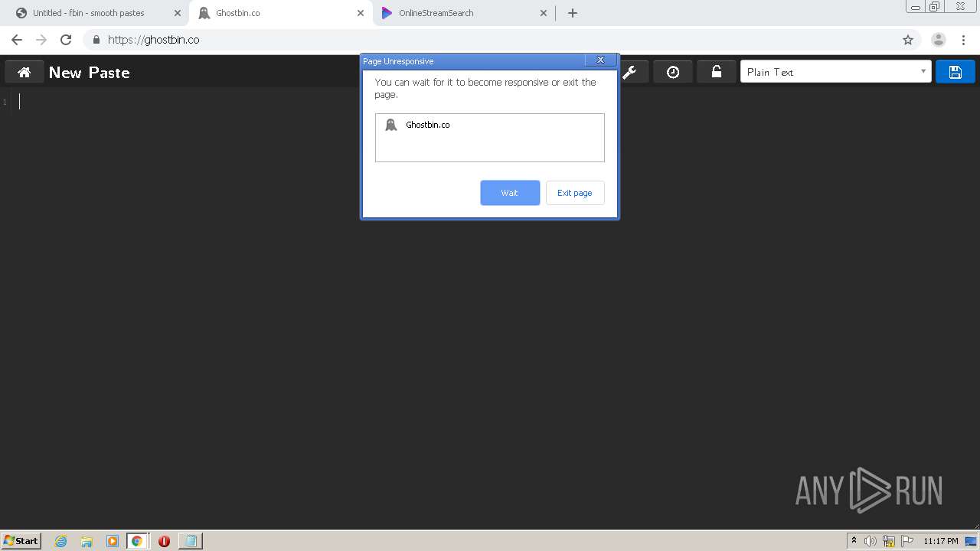Show hidden system tray icons
980x551 pixels.
(854, 541)
